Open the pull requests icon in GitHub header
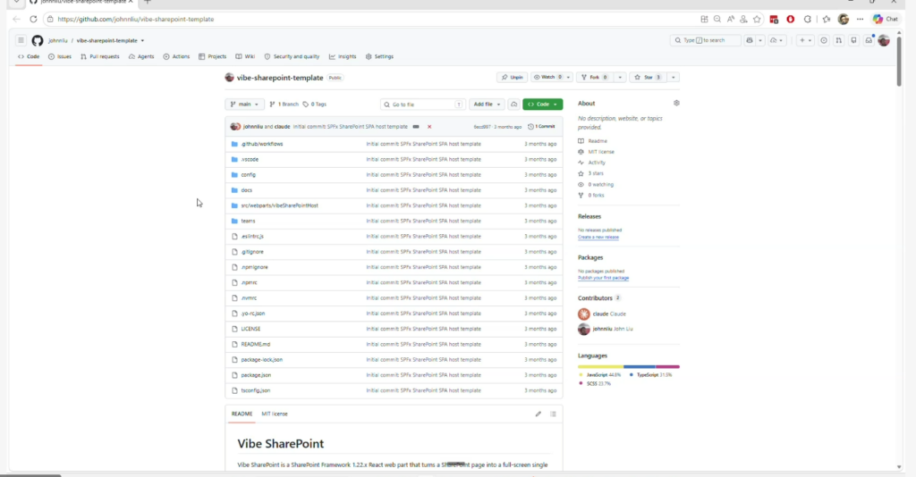 839,40
